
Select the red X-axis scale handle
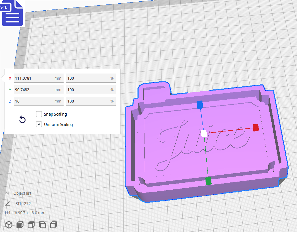pos(255,128)
